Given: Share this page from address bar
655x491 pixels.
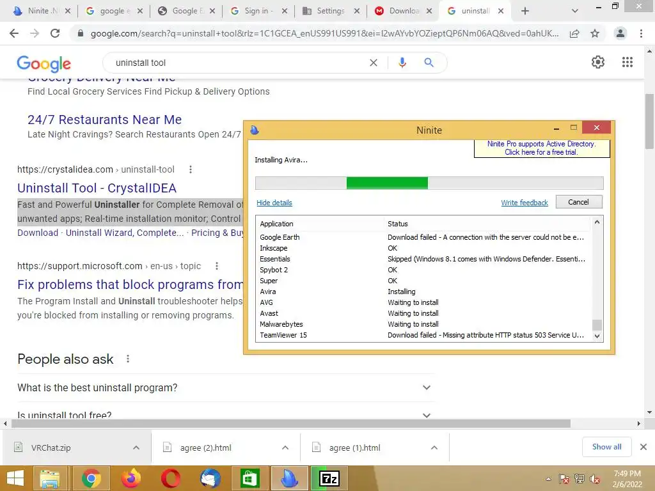Looking at the screenshot, I should tap(574, 33).
